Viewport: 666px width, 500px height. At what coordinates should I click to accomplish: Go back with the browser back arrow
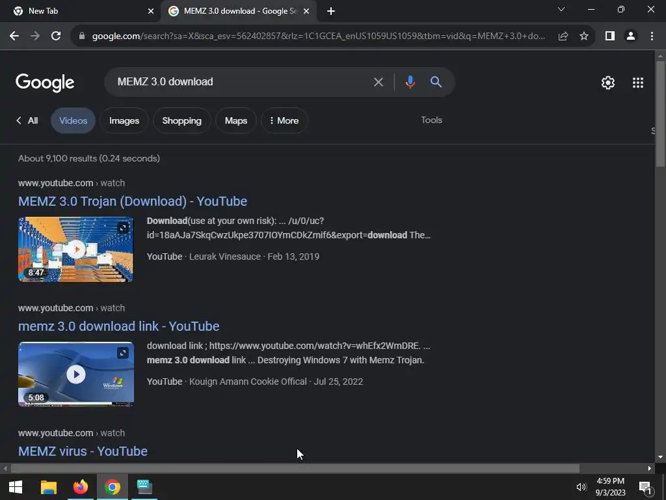(x=14, y=36)
